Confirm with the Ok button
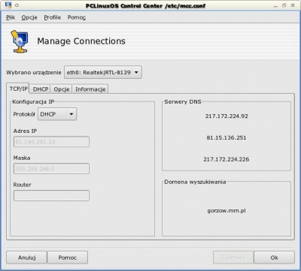Screen dimensions: 301x271 click(274, 257)
